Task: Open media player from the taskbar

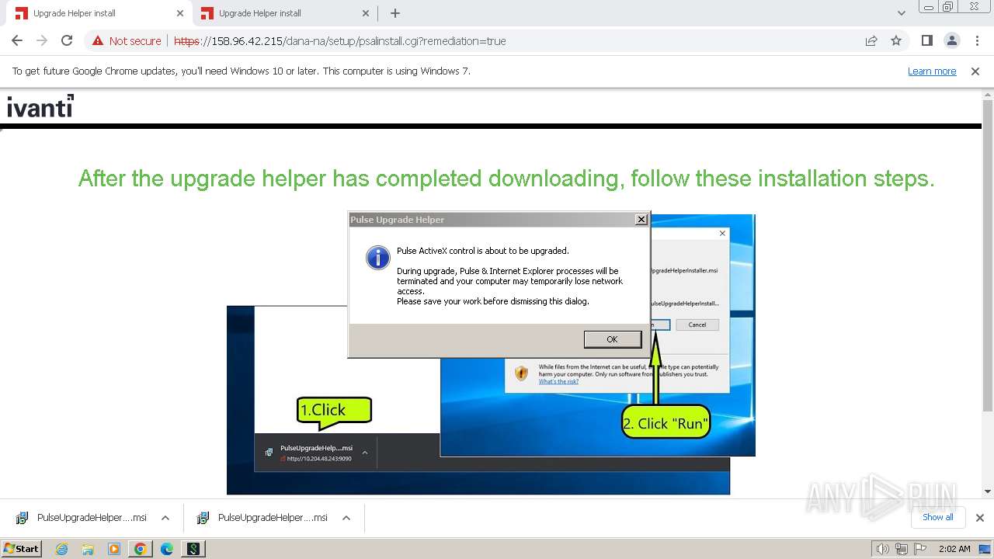Action: 114,549
